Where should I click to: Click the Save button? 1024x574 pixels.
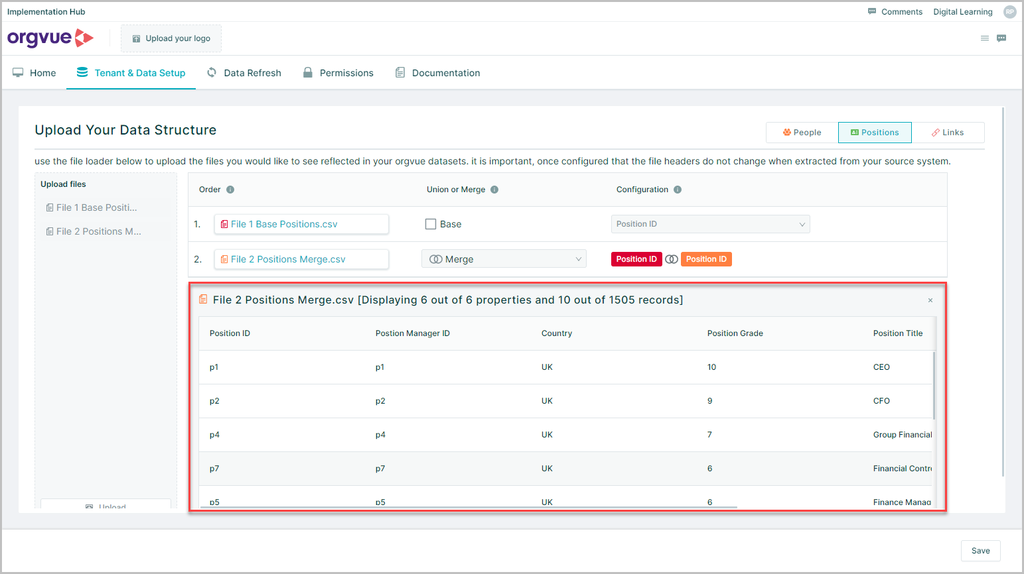980,551
